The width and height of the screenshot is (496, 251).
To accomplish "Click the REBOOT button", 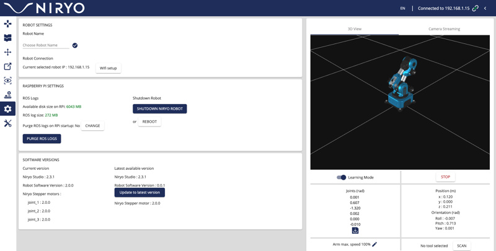I will pos(149,121).
